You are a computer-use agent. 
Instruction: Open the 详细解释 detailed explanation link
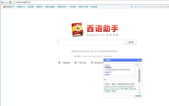[138, 96]
